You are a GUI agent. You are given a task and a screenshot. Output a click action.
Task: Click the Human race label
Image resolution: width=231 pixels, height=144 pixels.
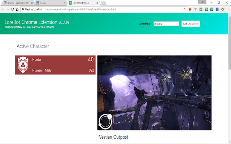click(37, 71)
